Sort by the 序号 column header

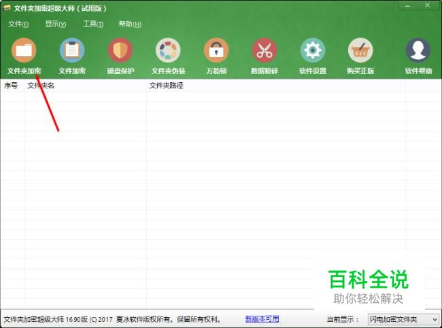point(11,86)
